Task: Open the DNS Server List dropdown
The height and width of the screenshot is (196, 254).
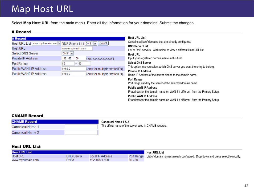Action: (91, 43)
